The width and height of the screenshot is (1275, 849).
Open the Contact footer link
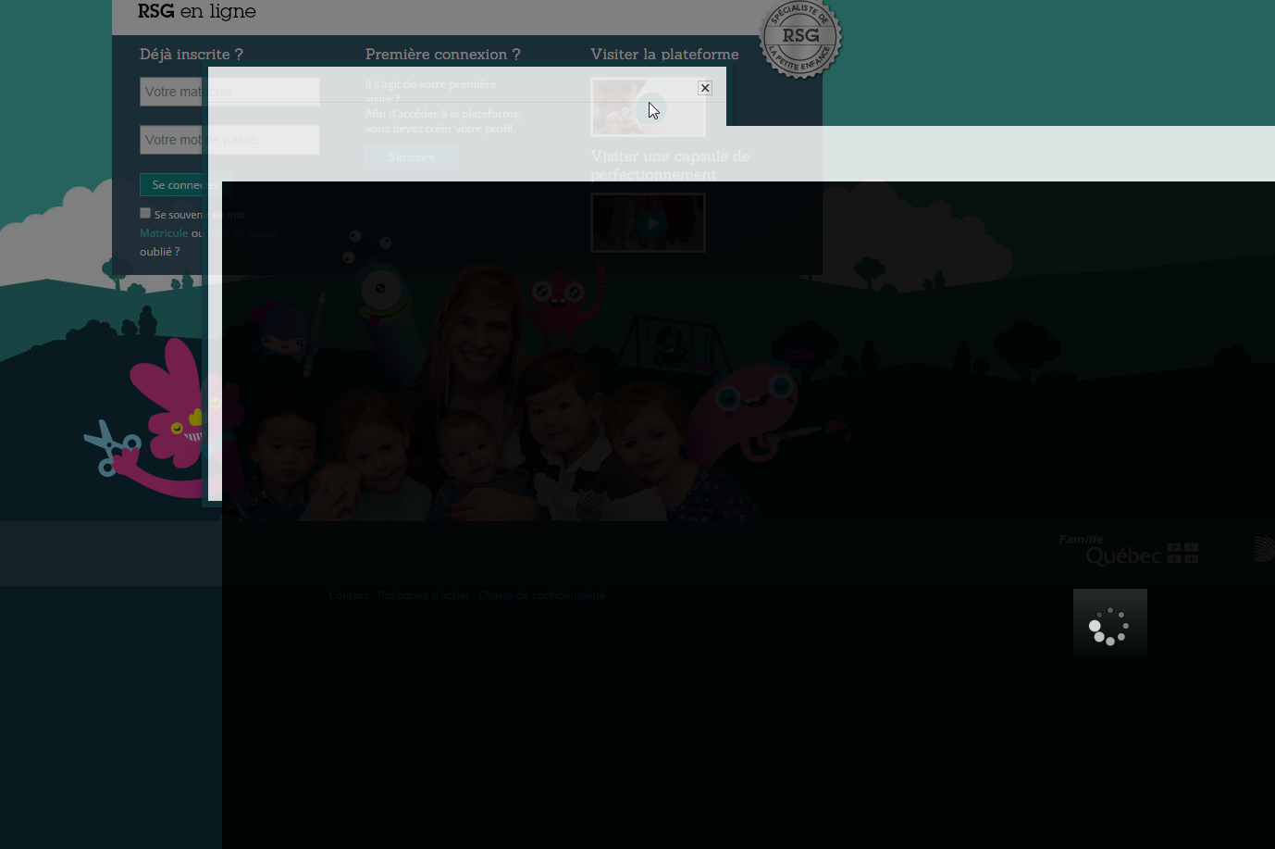348,595
